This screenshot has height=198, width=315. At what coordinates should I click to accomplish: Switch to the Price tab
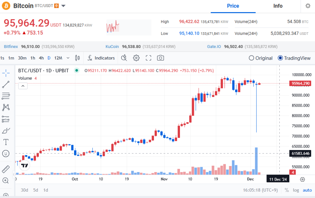[x=233, y=6]
